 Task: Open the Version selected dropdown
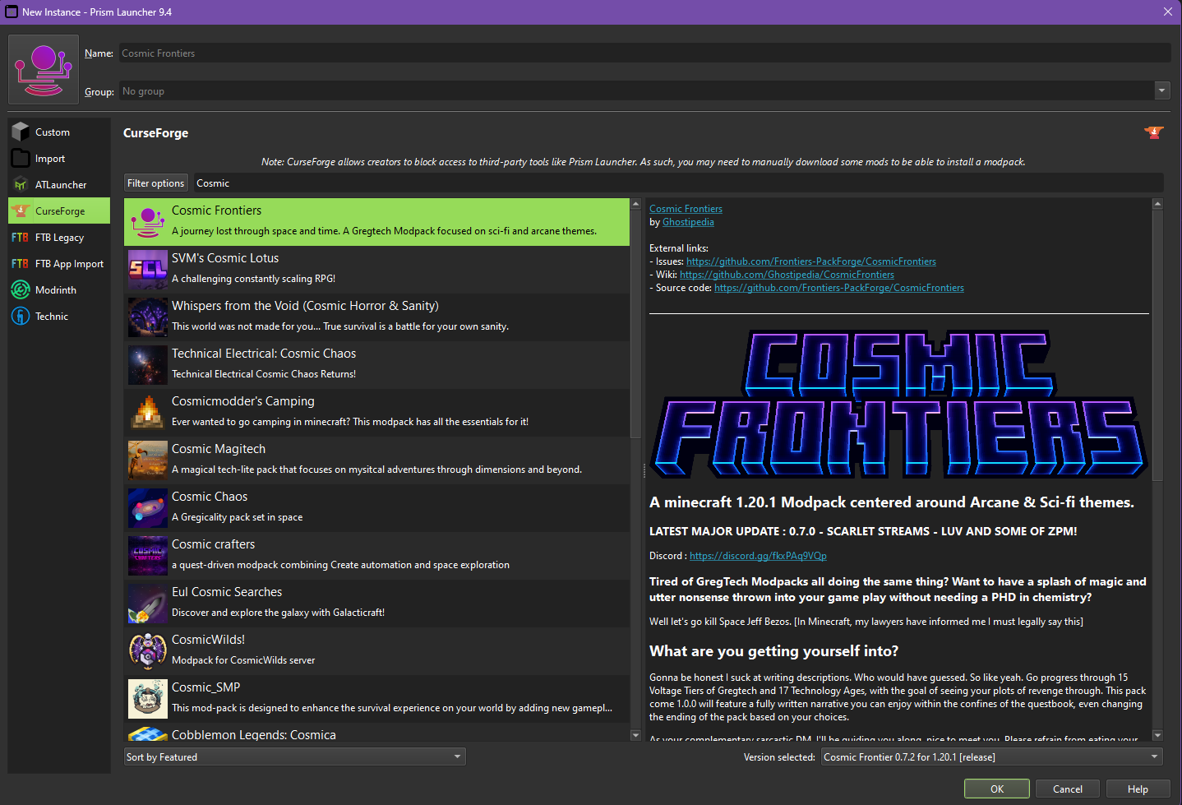click(992, 756)
